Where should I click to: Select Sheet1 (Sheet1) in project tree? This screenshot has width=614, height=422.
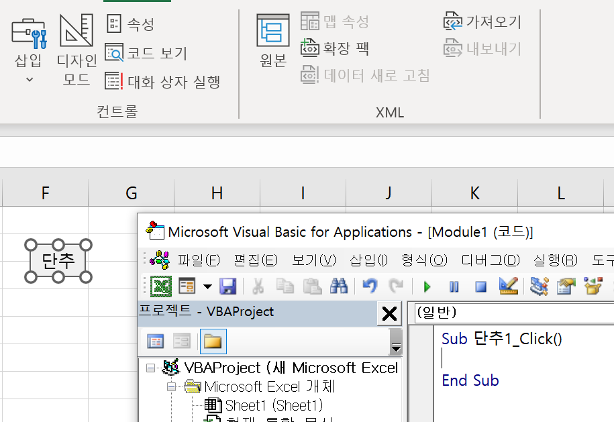click(274, 405)
